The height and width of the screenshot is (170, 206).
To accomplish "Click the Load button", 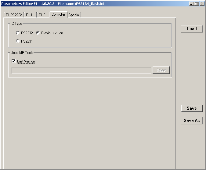I will [192, 28].
